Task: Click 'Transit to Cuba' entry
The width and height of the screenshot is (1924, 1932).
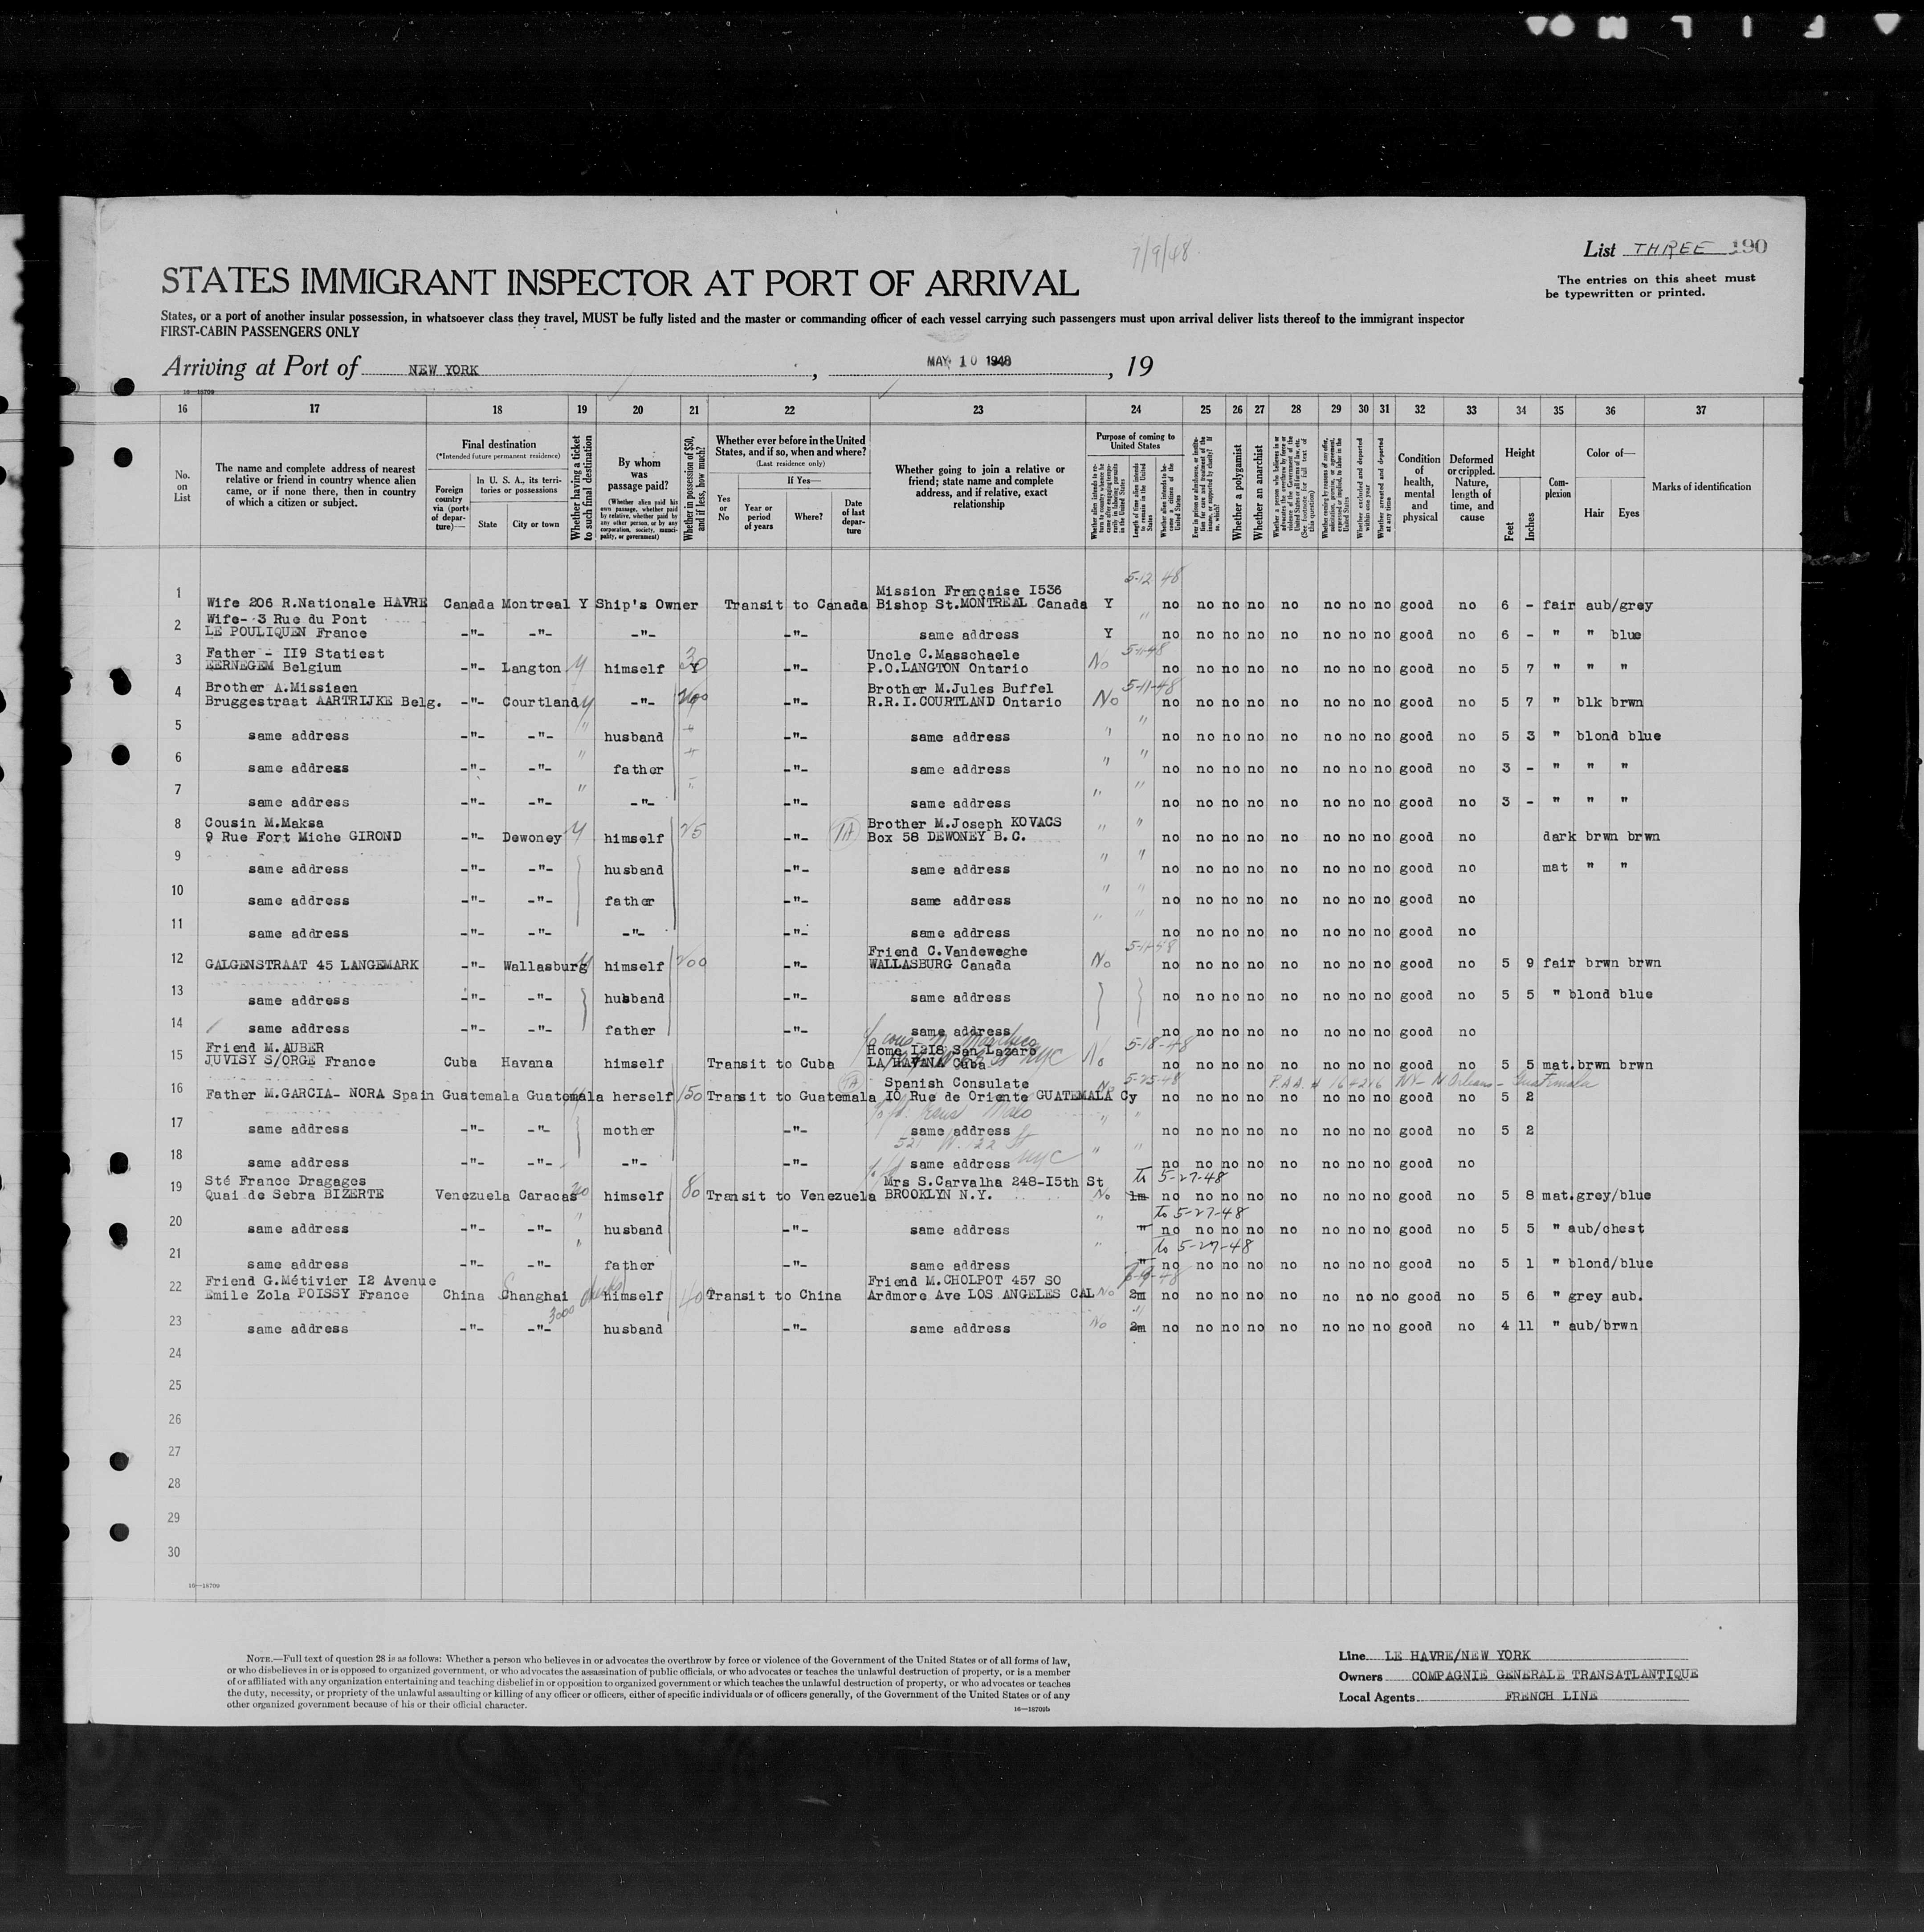Action: click(770, 1063)
